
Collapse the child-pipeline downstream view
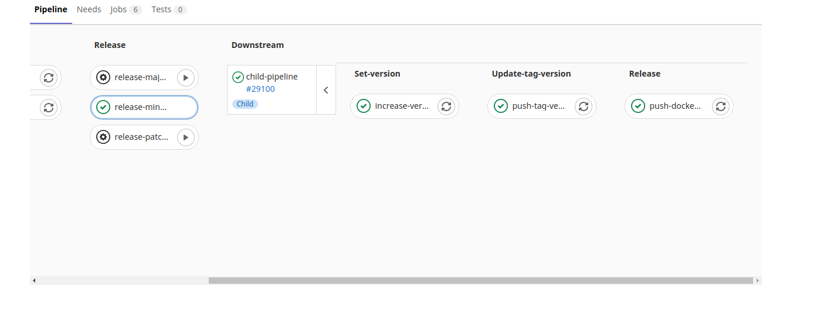(x=326, y=90)
